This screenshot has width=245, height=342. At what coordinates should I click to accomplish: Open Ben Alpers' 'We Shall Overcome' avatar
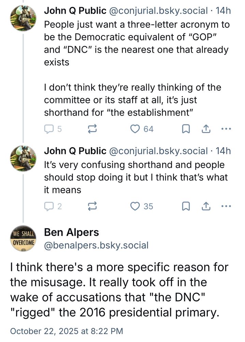pyautogui.click(x=23, y=239)
